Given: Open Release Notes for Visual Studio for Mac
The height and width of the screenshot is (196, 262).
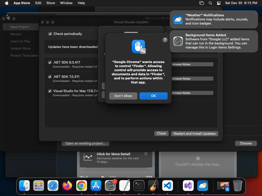Looking at the screenshot, I should click(x=192, y=93).
